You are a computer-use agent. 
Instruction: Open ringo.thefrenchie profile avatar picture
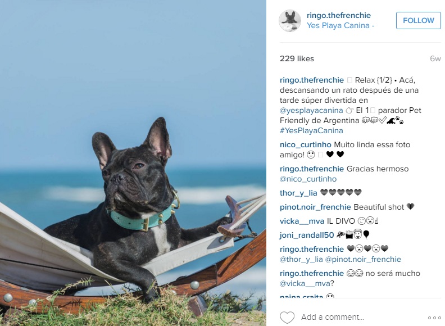290,20
